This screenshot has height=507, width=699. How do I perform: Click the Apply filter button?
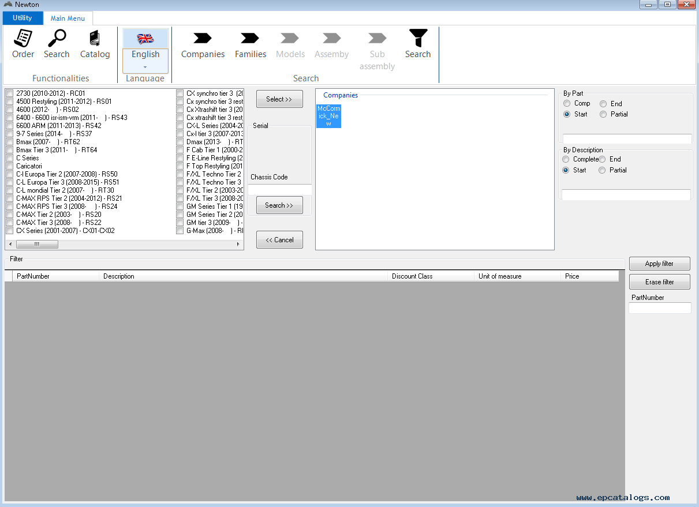659,264
